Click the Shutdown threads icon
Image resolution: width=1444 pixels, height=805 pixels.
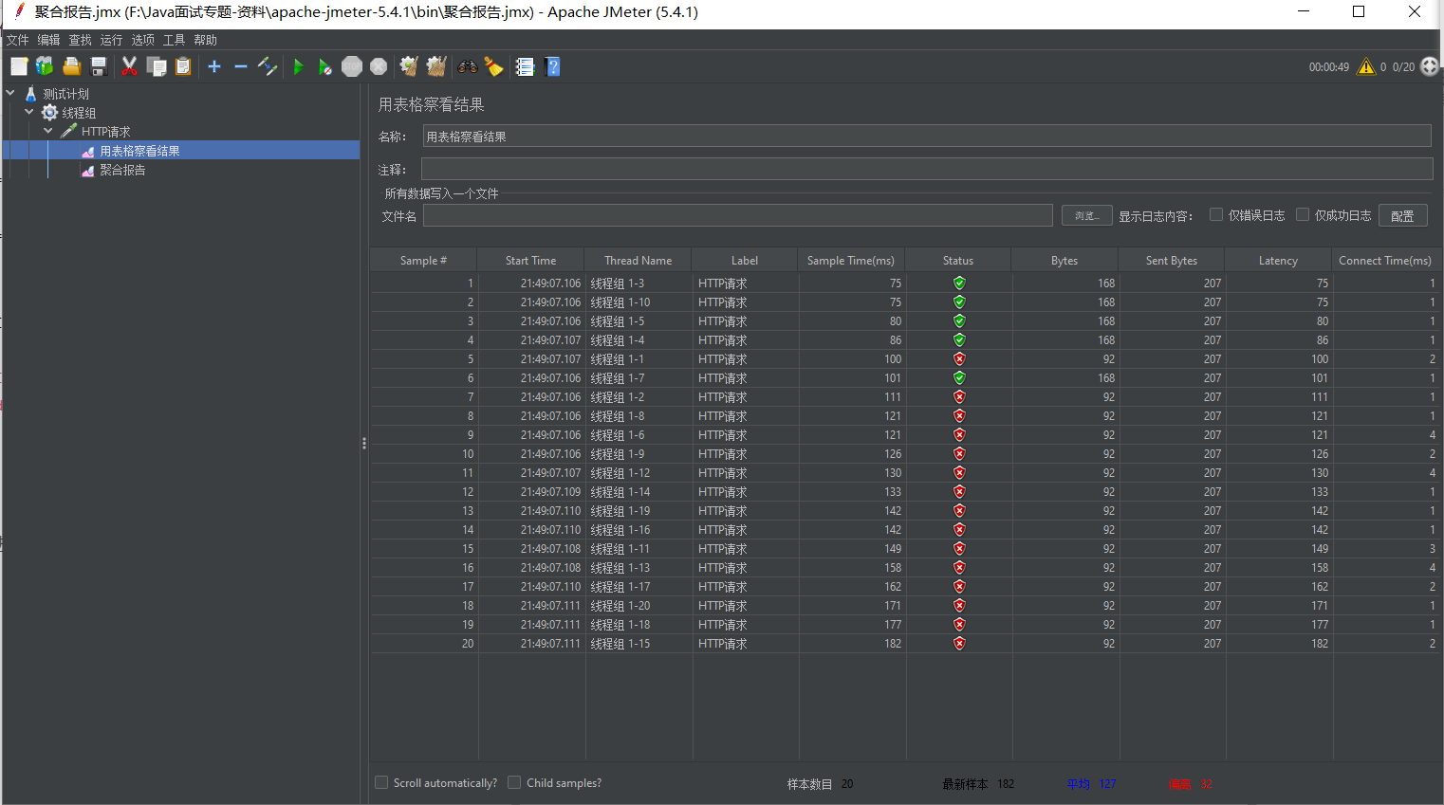click(x=379, y=66)
